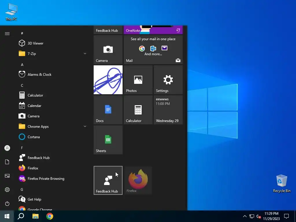
Task: Select the letter F group header
Action: click(x=22, y=148)
